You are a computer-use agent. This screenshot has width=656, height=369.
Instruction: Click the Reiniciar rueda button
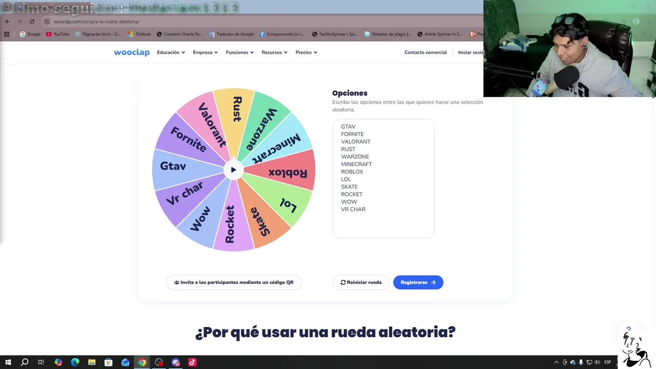coord(361,282)
